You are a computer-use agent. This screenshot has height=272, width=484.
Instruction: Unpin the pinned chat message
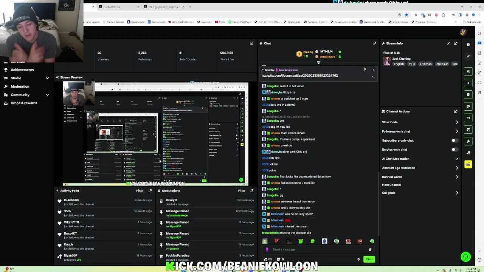(x=365, y=70)
